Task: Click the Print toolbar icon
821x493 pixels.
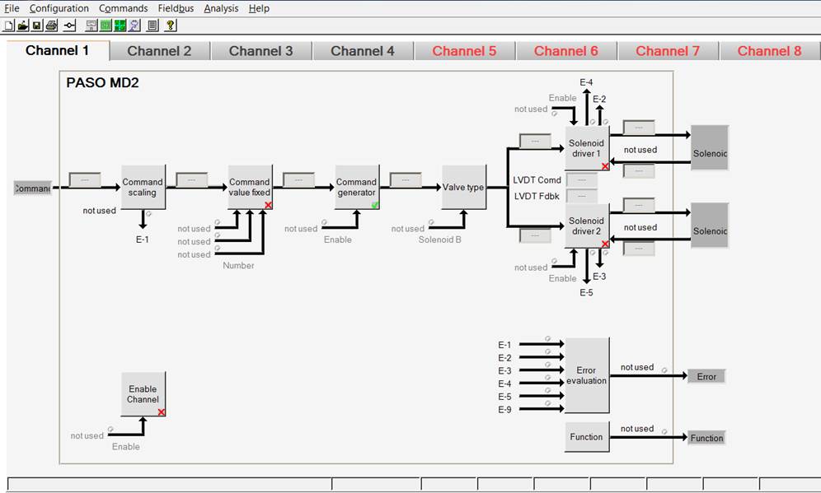Action: coord(51,25)
